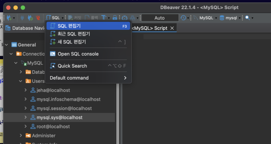
Task: Open the dropdown next to New Connection
Action: [14, 18]
